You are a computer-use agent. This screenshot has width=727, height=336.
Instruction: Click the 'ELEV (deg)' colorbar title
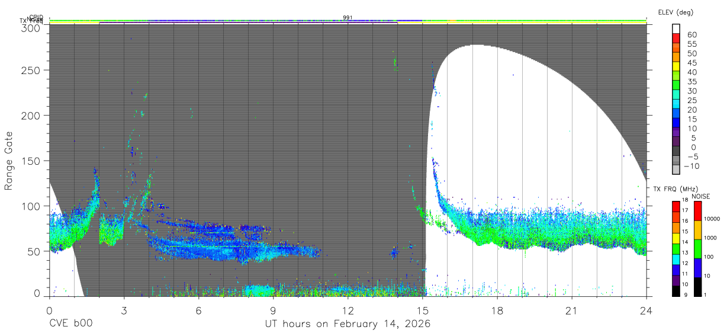tap(675, 12)
